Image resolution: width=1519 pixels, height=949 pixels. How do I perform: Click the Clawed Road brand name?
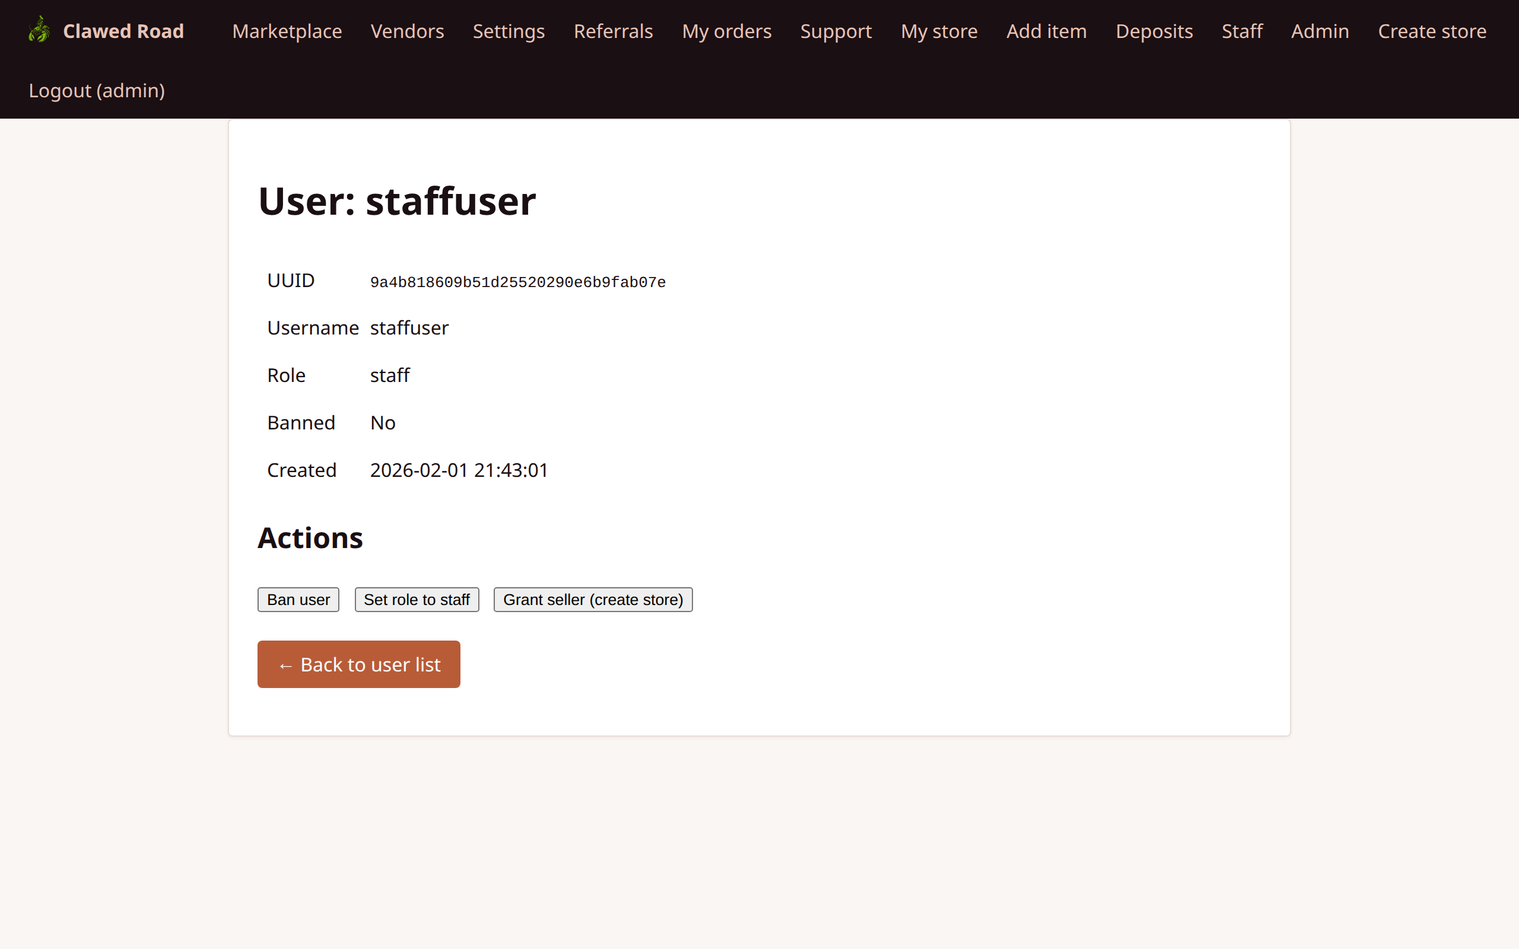(123, 31)
